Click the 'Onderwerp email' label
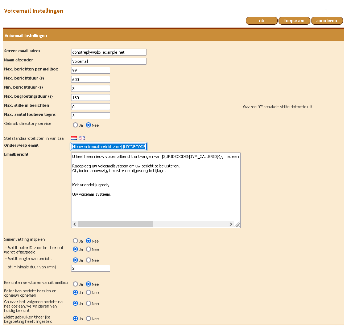347x329 pixels. pos(21,145)
